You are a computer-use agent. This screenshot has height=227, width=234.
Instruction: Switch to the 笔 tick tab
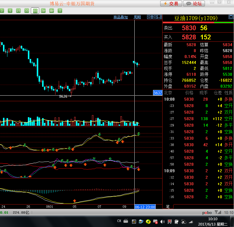168,206
